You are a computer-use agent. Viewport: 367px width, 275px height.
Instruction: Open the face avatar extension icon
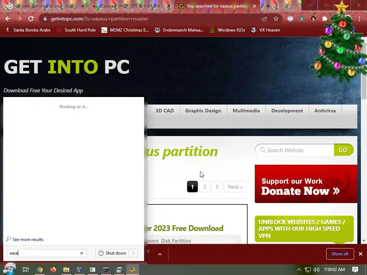coord(313,19)
